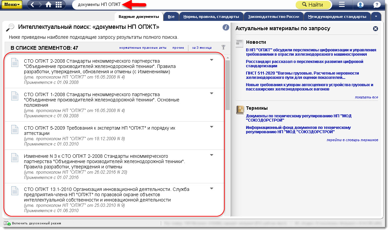Click the scrollbar up arrow of results list
Screen dimensions: 390x232
click(x=228, y=58)
